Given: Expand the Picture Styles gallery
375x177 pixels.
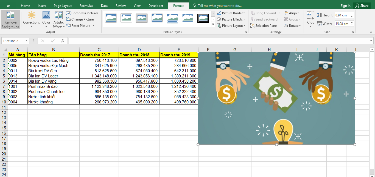Looking at the screenshot, I should 213,25.
